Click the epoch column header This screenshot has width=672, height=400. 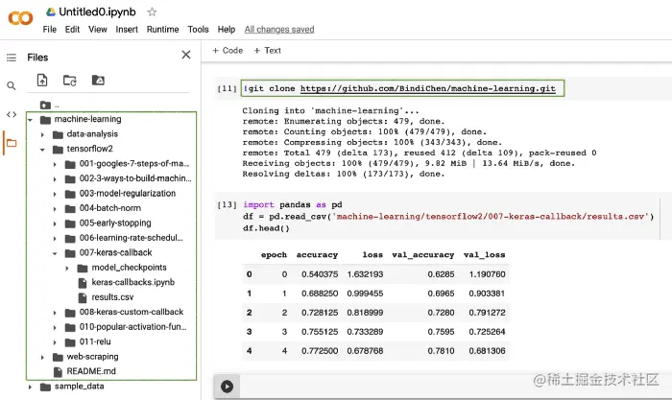click(x=274, y=255)
